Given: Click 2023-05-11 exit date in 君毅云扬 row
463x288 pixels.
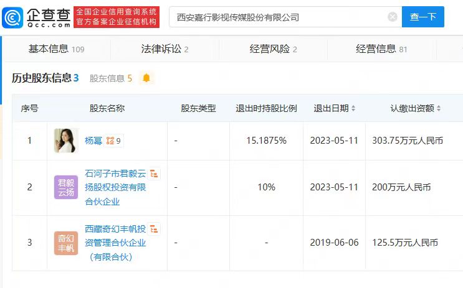Looking at the screenshot, I should pos(334,187).
